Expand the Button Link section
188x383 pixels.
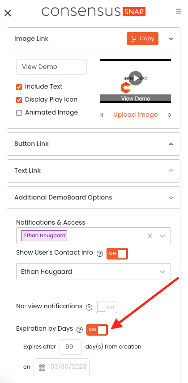(x=94, y=144)
